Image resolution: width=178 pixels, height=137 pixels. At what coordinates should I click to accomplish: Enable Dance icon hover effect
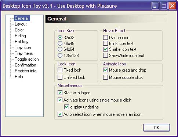point(105,38)
